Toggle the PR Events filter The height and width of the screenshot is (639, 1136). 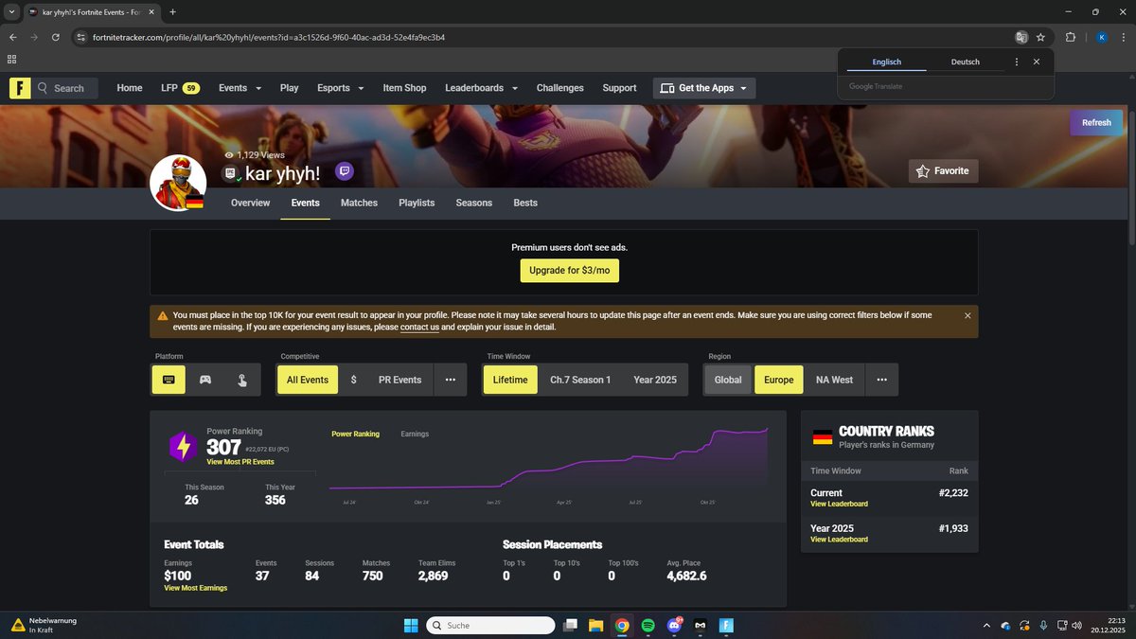click(399, 380)
